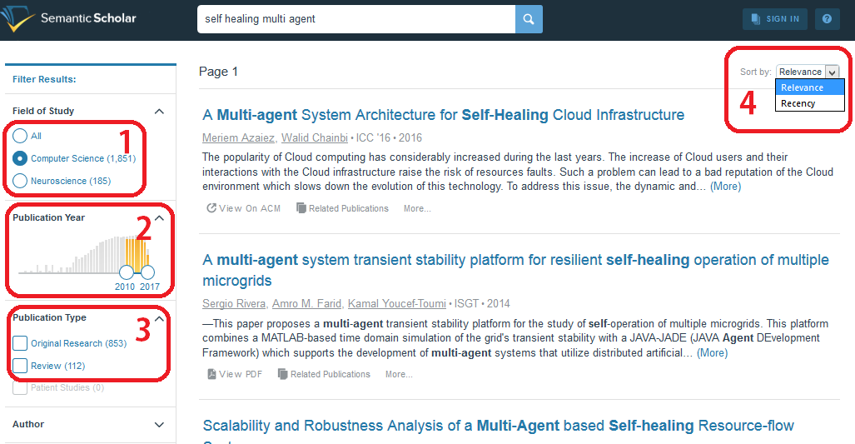
Task: Check the Original Research checkbox
Action: [20, 343]
